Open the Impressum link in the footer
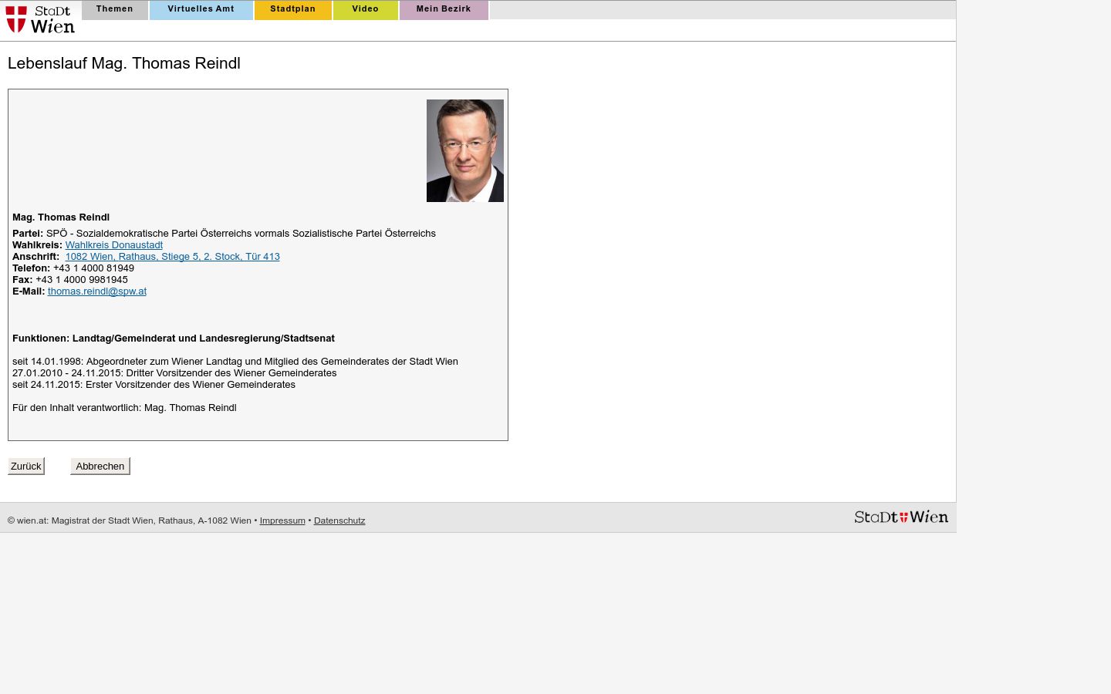 click(x=282, y=520)
